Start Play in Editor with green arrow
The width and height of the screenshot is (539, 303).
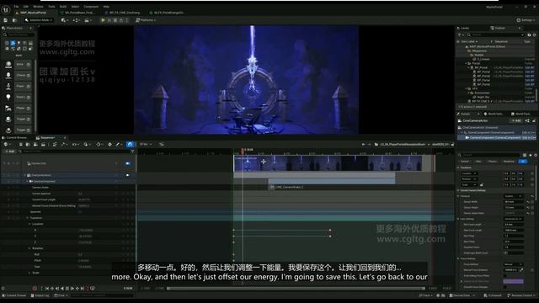[x=103, y=20]
